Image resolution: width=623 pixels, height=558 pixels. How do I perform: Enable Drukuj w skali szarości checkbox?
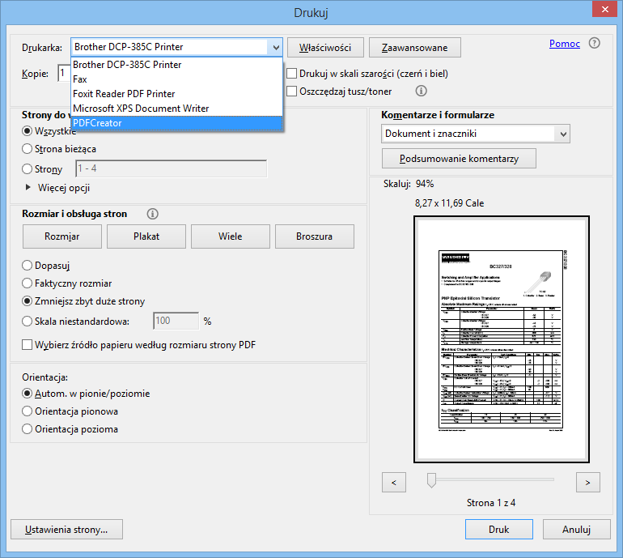click(x=292, y=74)
